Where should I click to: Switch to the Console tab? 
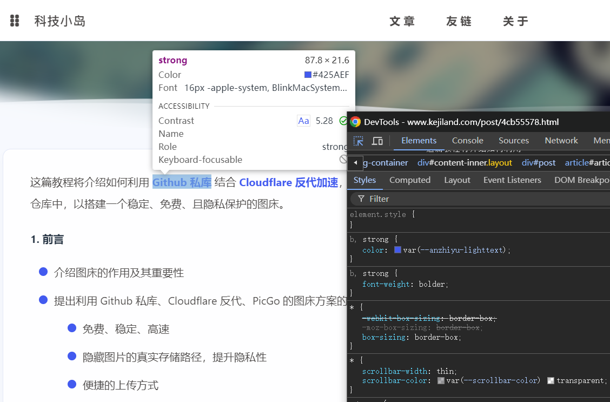(467, 141)
